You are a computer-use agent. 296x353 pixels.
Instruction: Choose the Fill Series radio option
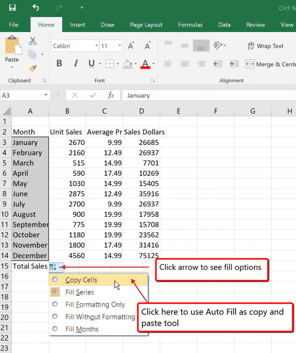tap(55, 292)
